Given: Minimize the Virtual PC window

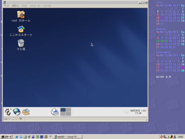Looking at the screenshot, I should coord(140,3).
